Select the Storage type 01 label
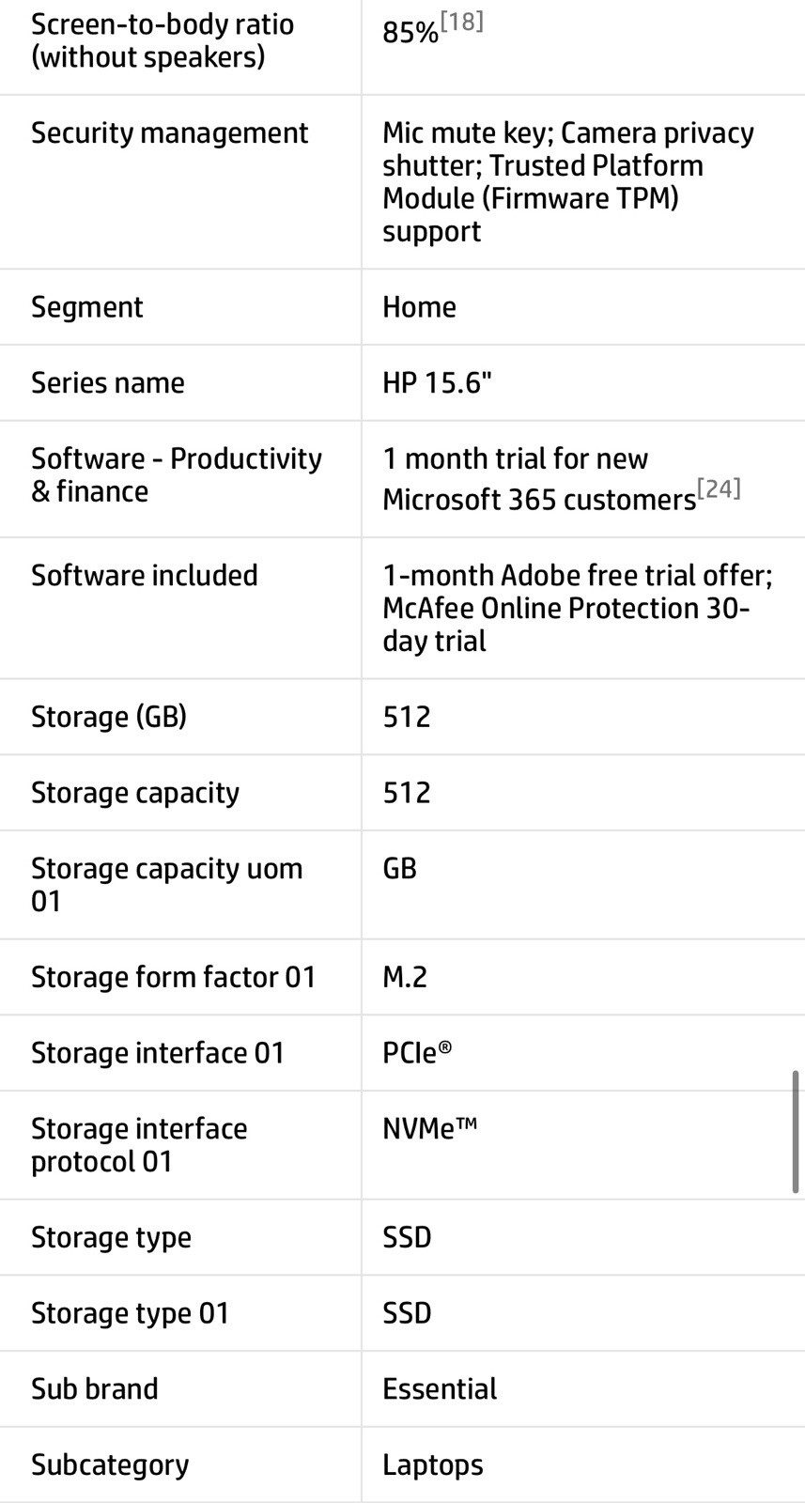 point(130,1314)
